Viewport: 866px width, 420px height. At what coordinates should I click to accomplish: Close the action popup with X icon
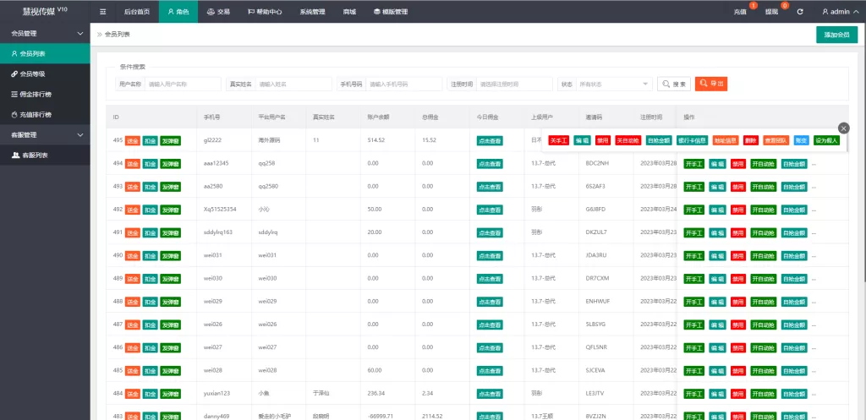pos(842,128)
